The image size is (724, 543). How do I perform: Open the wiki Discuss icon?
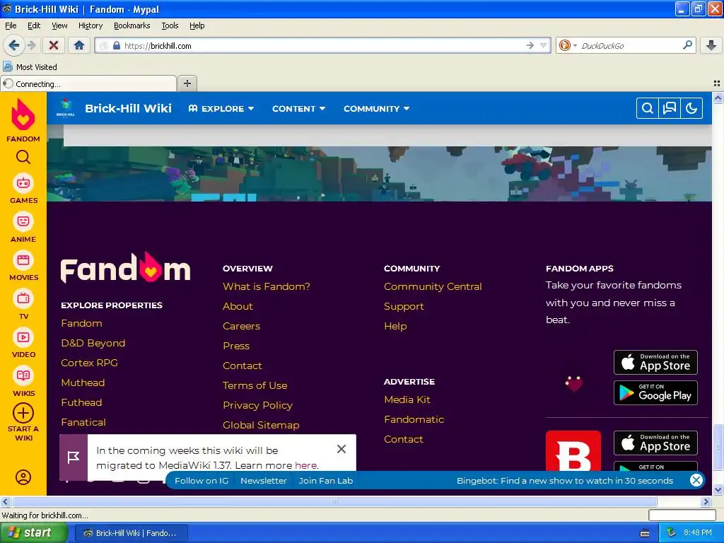(x=670, y=108)
